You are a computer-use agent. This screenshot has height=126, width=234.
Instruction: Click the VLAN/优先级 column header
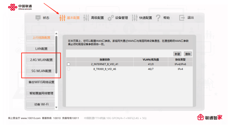coord(151,60)
